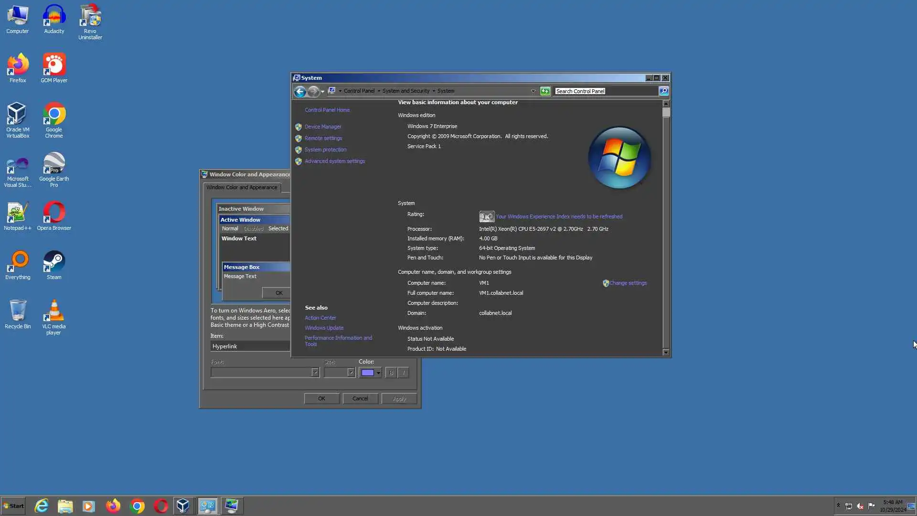Click the muted volume icon in system tray
Screen dimensions: 917x516
(860, 506)
